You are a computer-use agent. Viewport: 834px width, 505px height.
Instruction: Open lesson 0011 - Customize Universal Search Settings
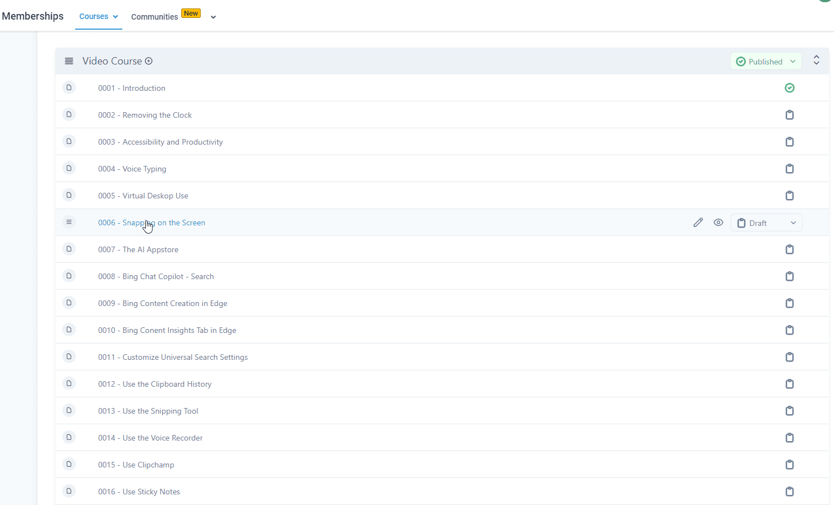(x=173, y=357)
